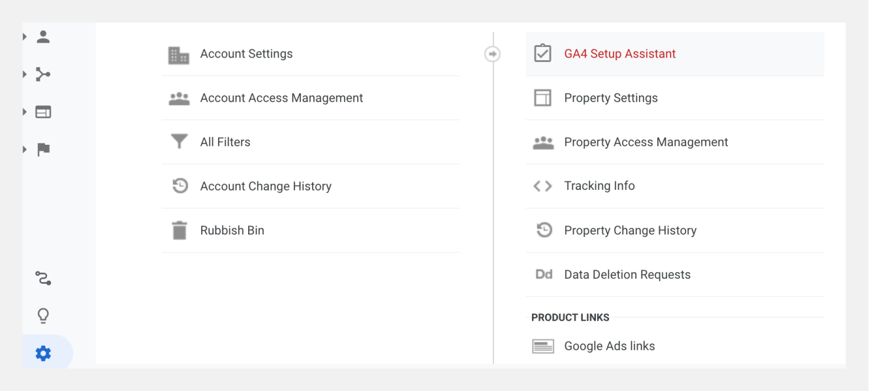869x391 pixels.
Task: Open Property Change History
Action: click(x=630, y=231)
